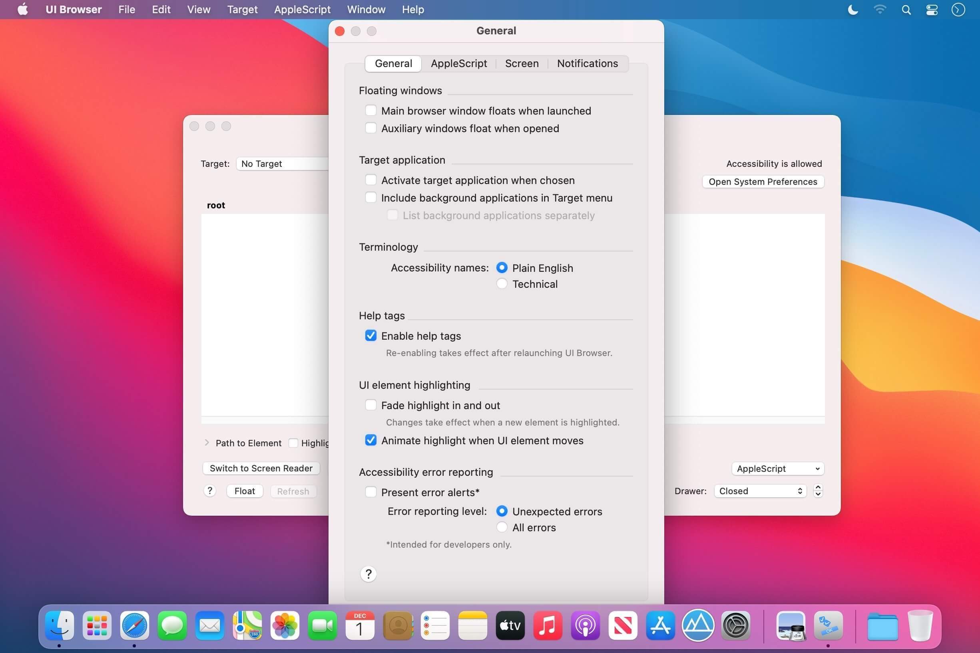Uncheck Animate highlight when UI element moves
The width and height of the screenshot is (980, 653).
pyautogui.click(x=371, y=440)
